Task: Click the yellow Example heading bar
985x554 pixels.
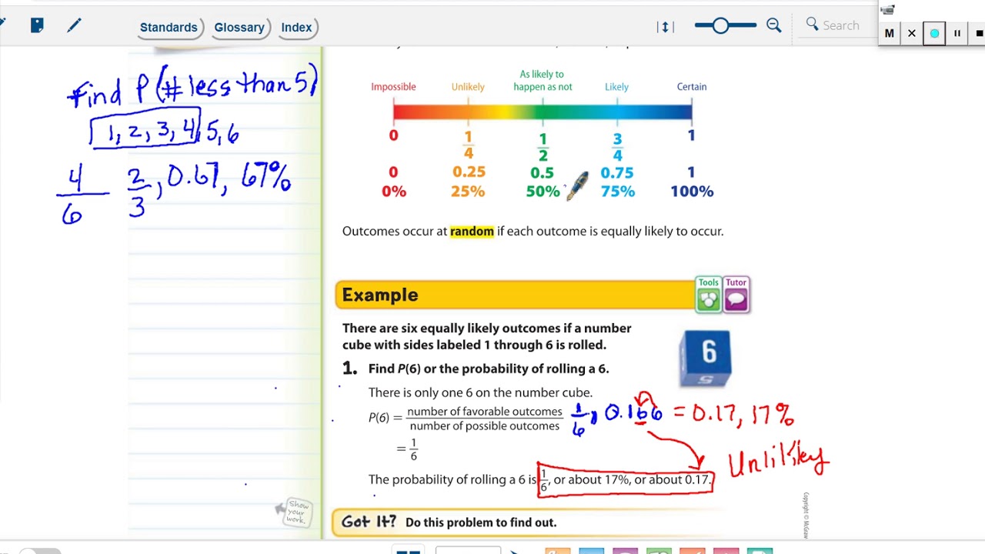Action: pyautogui.click(x=514, y=295)
